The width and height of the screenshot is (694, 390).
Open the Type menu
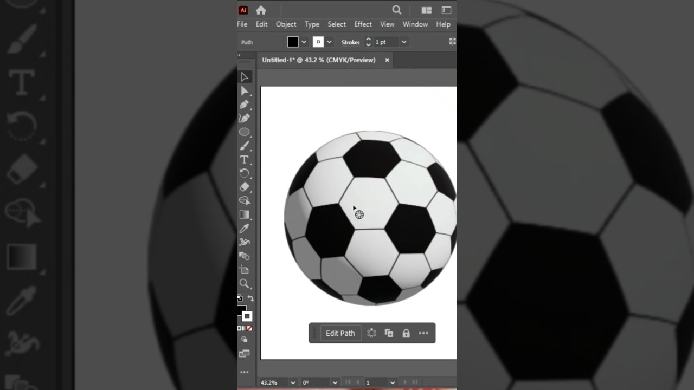[x=312, y=24]
